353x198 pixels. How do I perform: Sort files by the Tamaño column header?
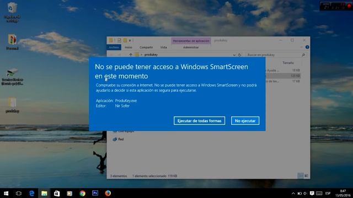click(288, 63)
